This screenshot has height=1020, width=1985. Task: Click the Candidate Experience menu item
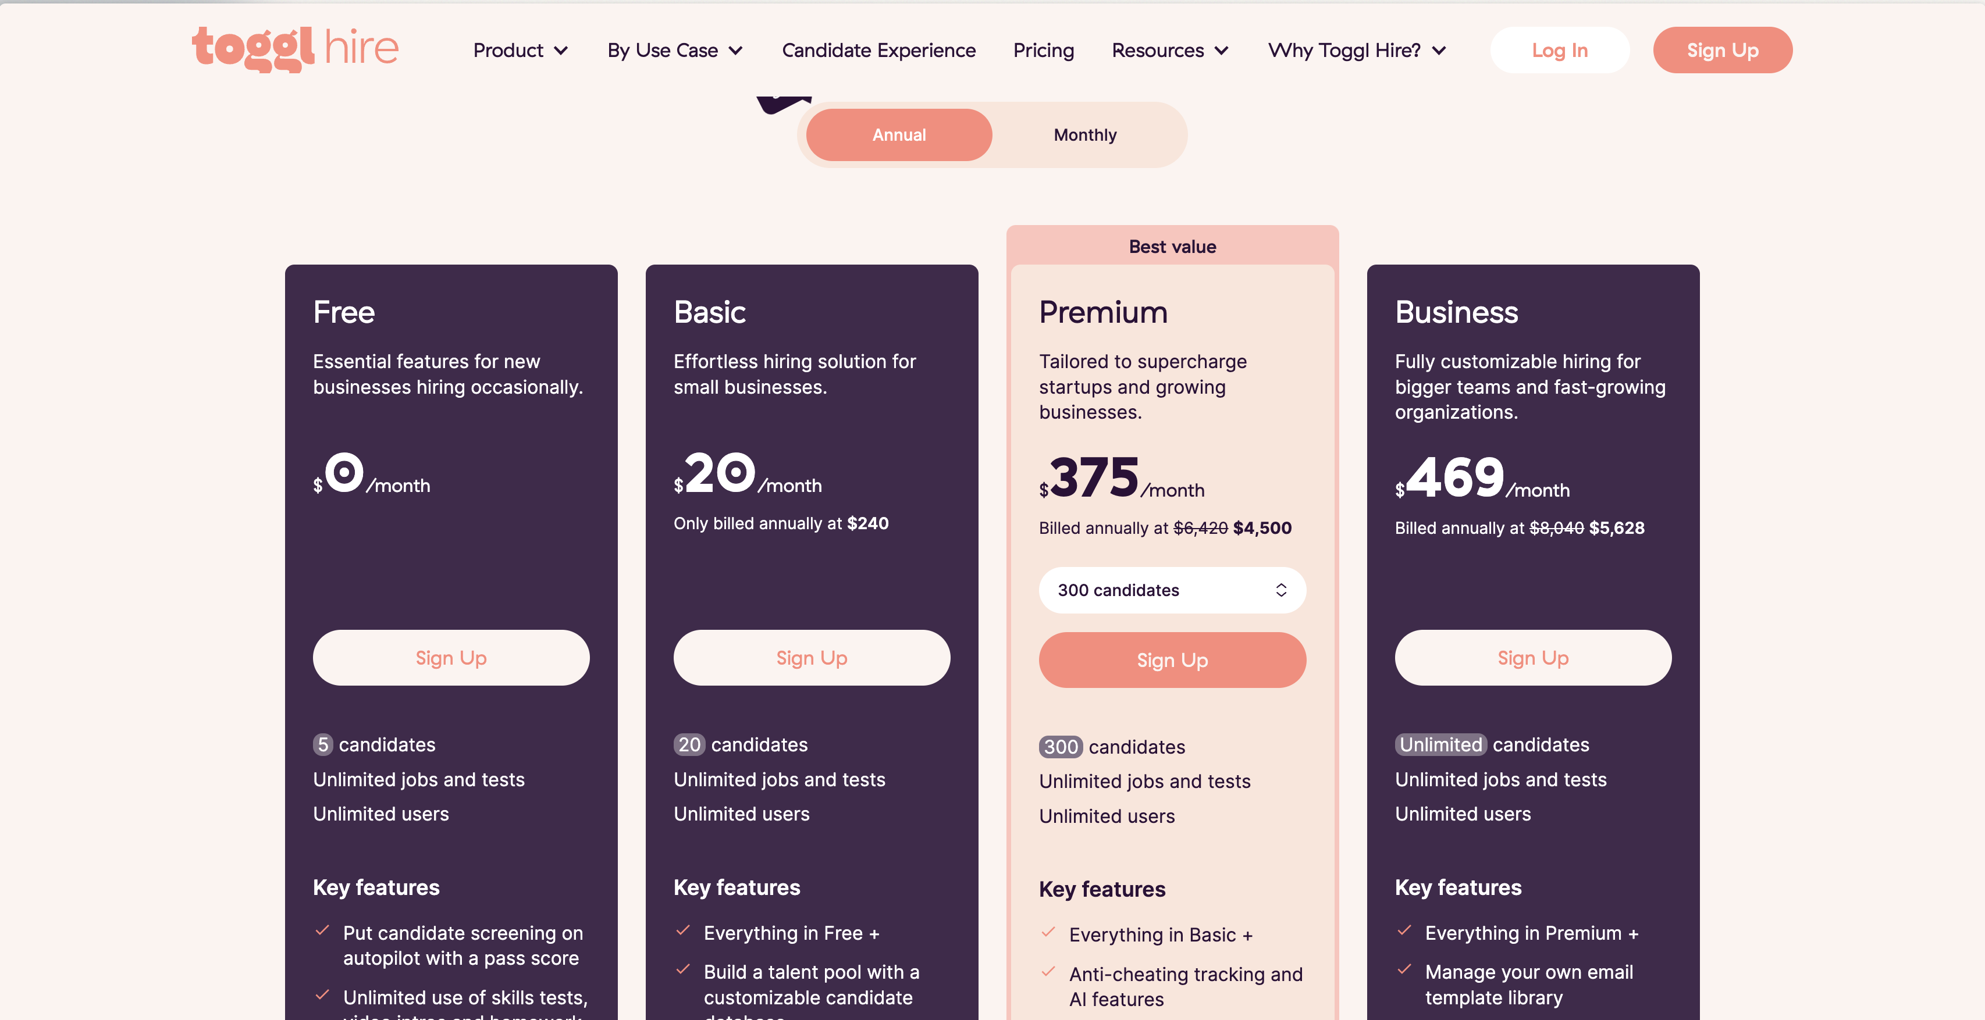[878, 49]
